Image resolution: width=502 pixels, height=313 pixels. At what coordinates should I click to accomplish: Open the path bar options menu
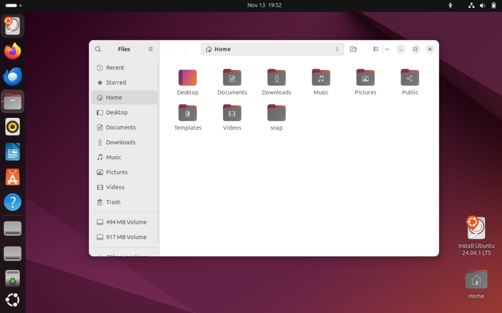point(337,49)
